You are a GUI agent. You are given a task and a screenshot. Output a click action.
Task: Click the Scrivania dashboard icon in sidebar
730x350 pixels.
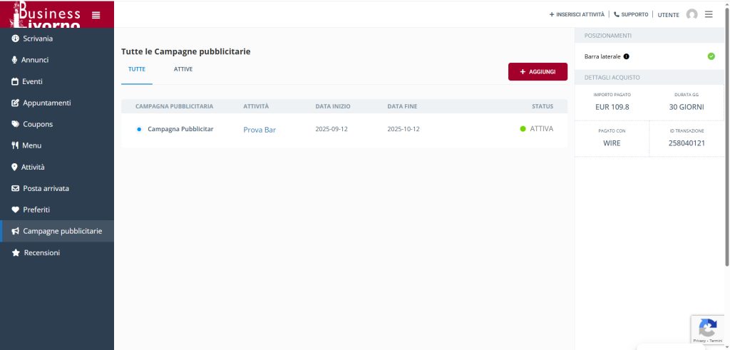coord(15,38)
